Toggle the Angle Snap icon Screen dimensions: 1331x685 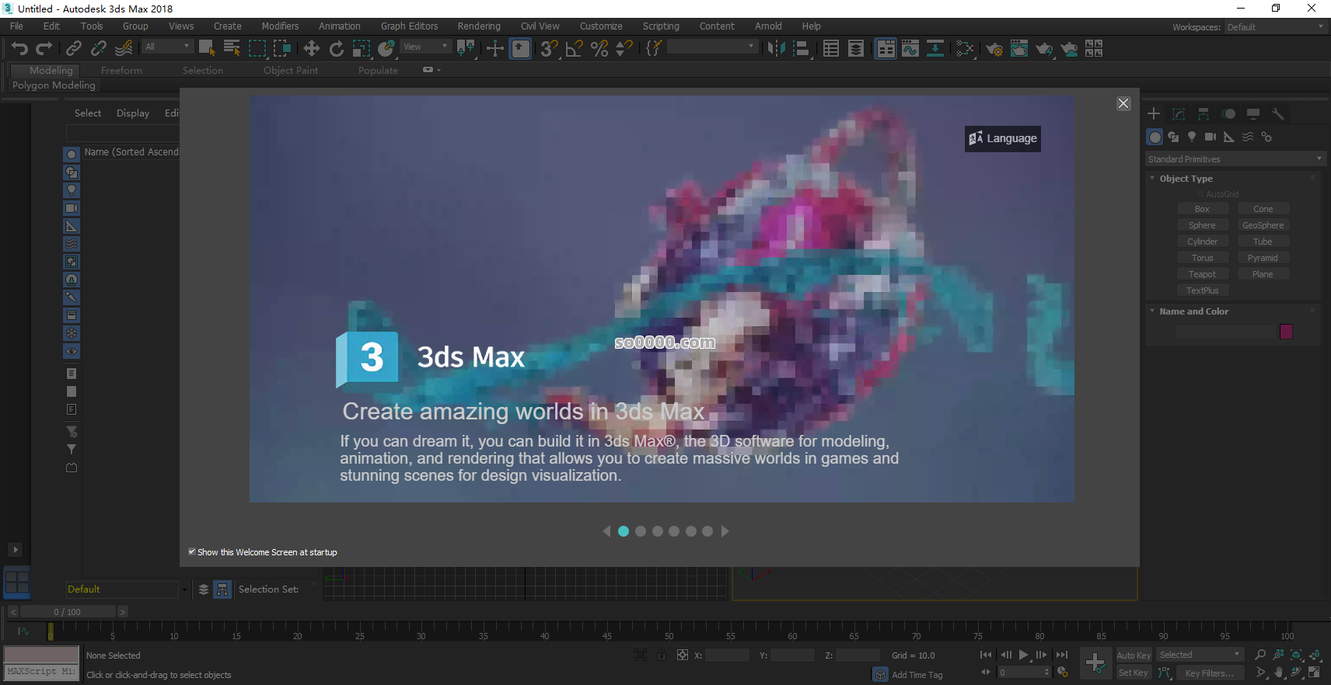(x=575, y=49)
